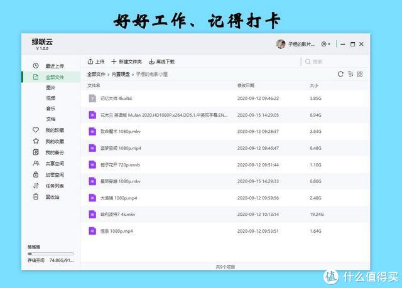Open 加密空间 lock icon in sidebar
This screenshot has width=402, height=288.
tap(36, 174)
